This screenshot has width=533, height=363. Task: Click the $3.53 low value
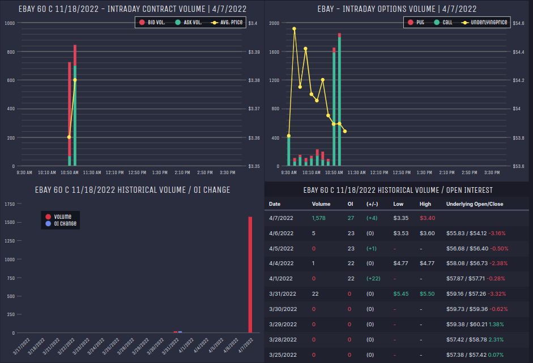tap(401, 234)
